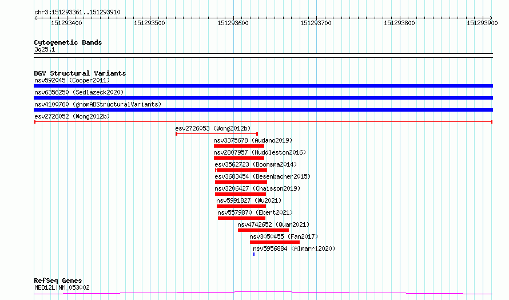Select the 3q25.1 band label

45,49
